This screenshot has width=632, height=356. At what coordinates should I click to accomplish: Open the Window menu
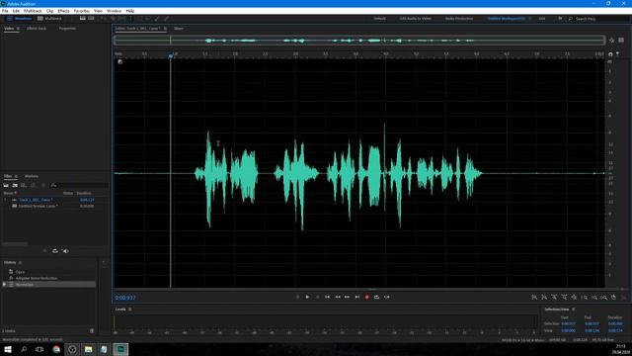click(x=115, y=11)
